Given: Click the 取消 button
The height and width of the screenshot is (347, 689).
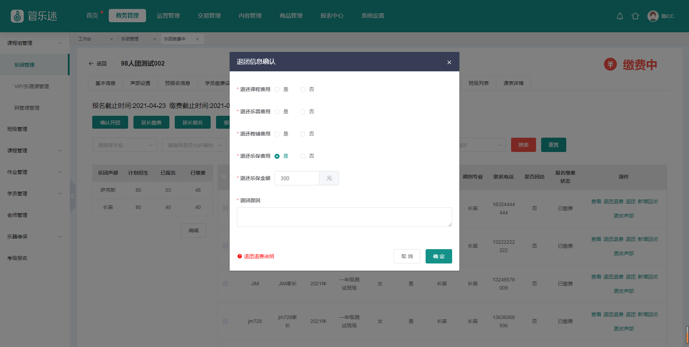Looking at the screenshot, I should (407, 256).
